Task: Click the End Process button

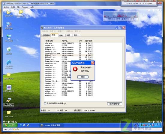Action: [x=115, y=104]
